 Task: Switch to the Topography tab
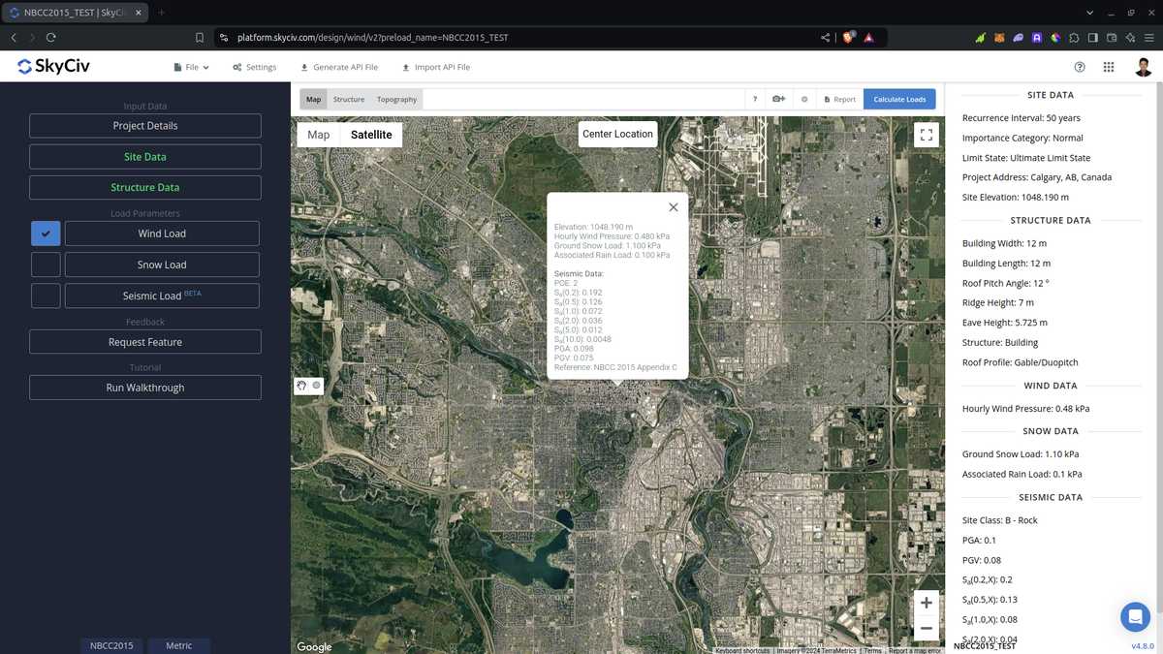tap(395, 99)
